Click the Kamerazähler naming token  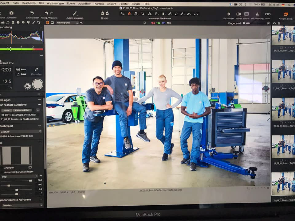pyautogui.click(x=22, y=110)
